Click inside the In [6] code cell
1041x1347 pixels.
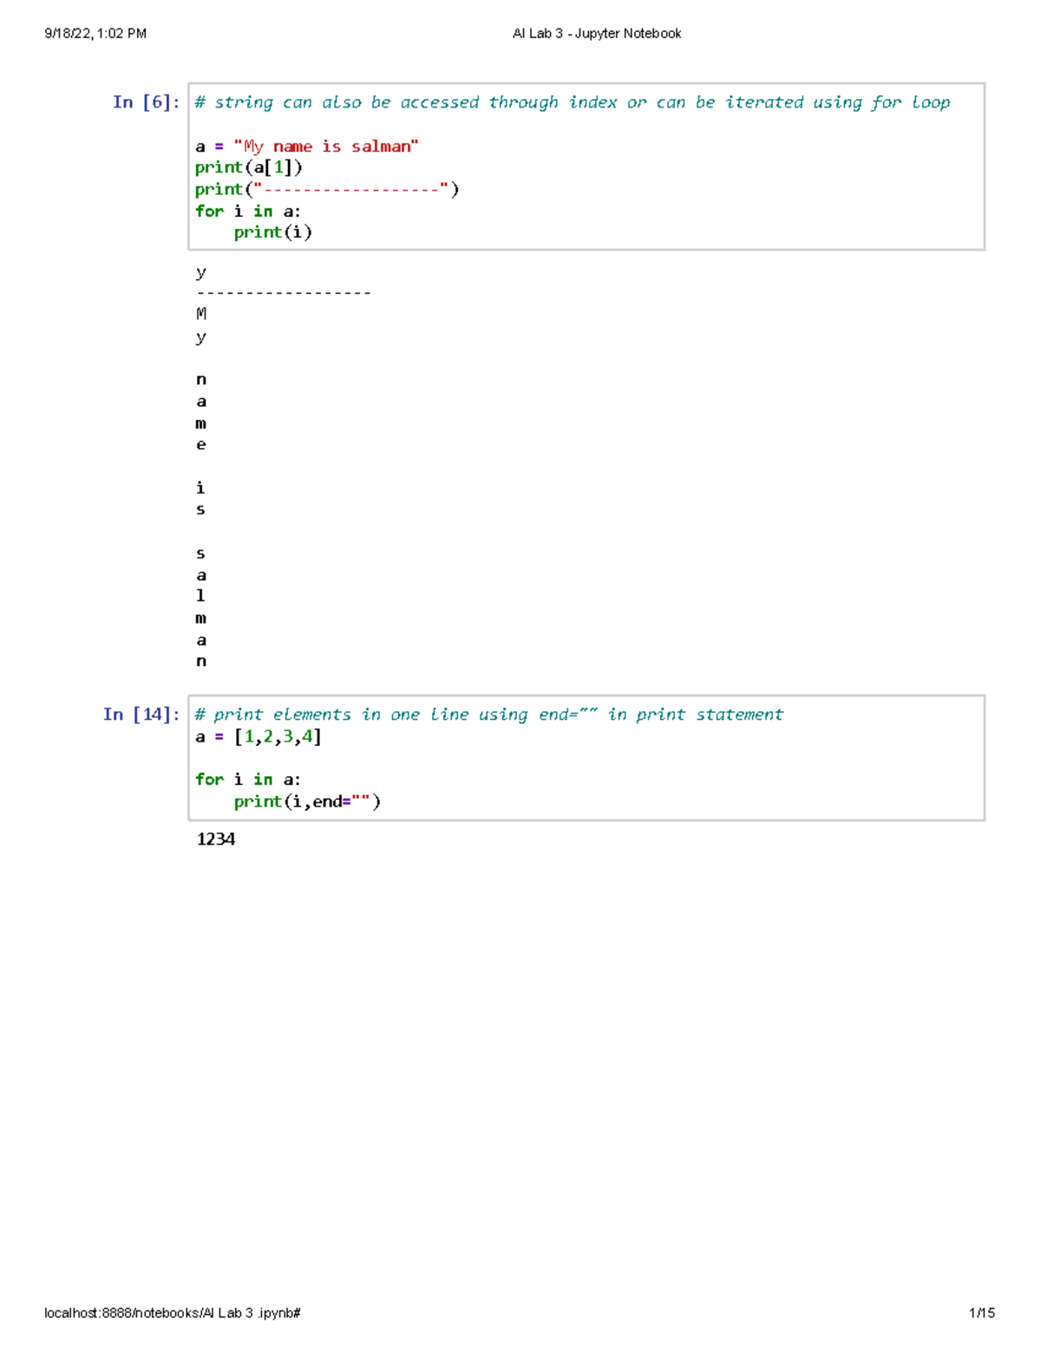[x=586, y=167]
